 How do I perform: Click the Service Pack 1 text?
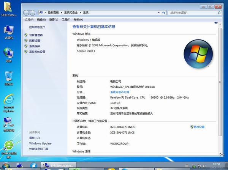86,51
